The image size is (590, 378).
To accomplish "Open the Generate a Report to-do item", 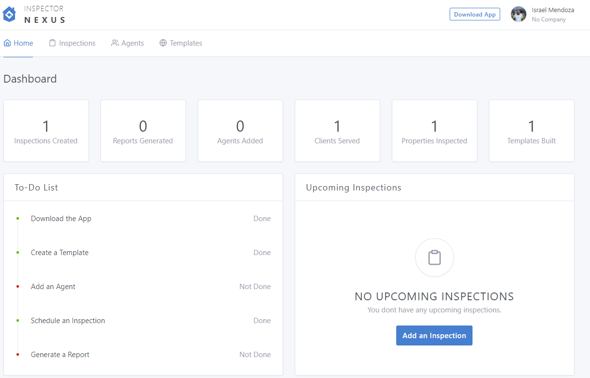I will coord(60,355).
